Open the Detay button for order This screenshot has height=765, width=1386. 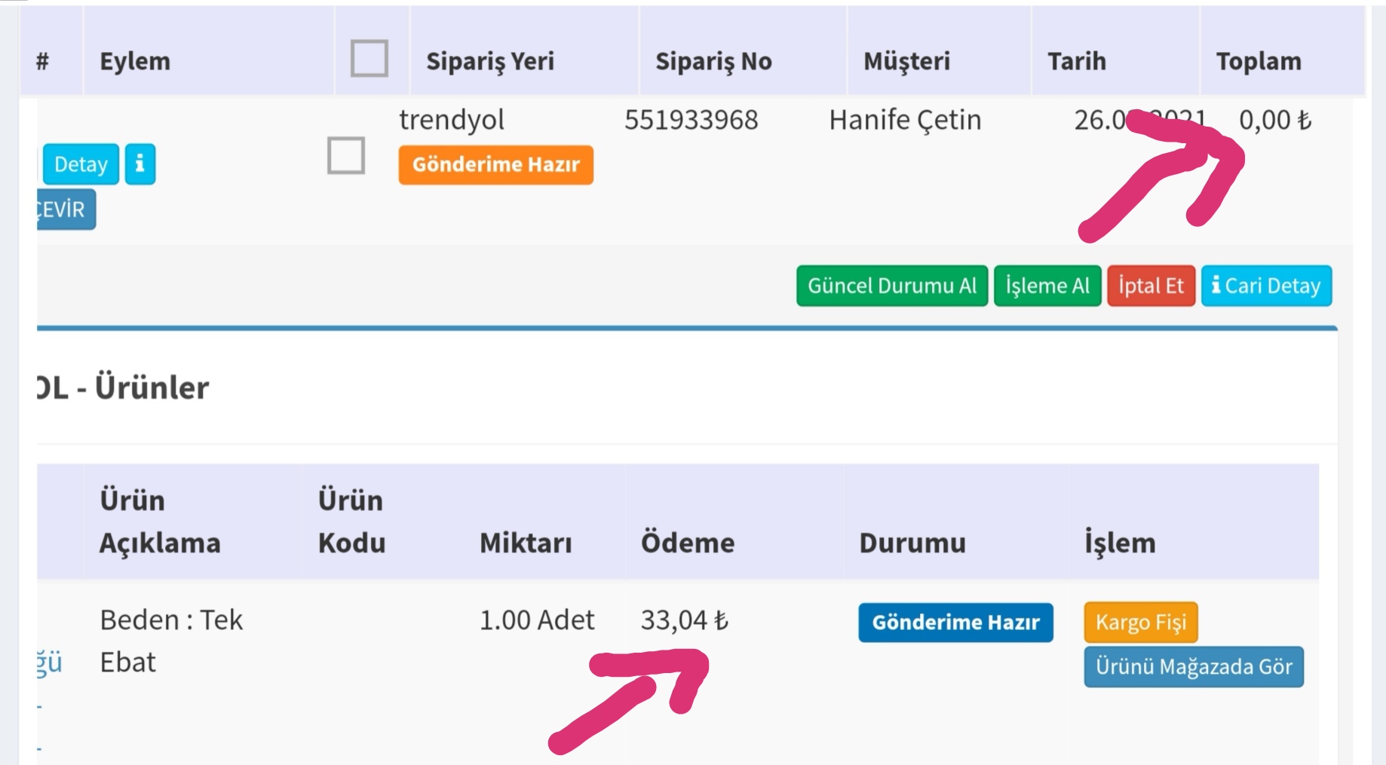81,164
